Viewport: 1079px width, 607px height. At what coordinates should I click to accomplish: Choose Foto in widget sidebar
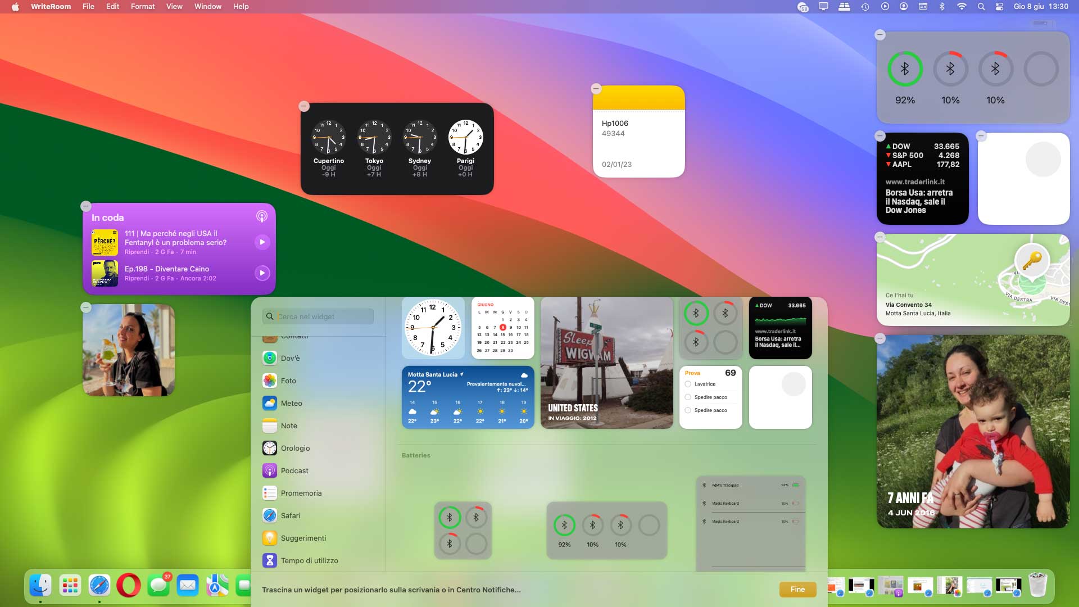(x=288, y=380)
